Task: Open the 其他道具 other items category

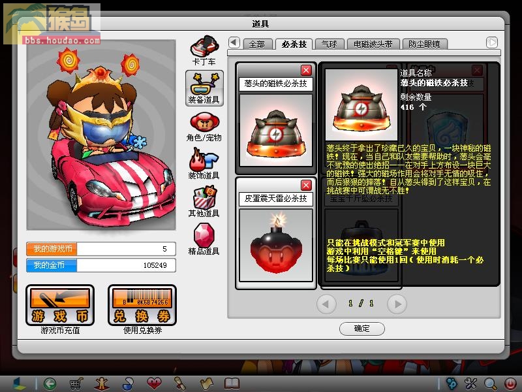Action: click(x=204, y=202)
